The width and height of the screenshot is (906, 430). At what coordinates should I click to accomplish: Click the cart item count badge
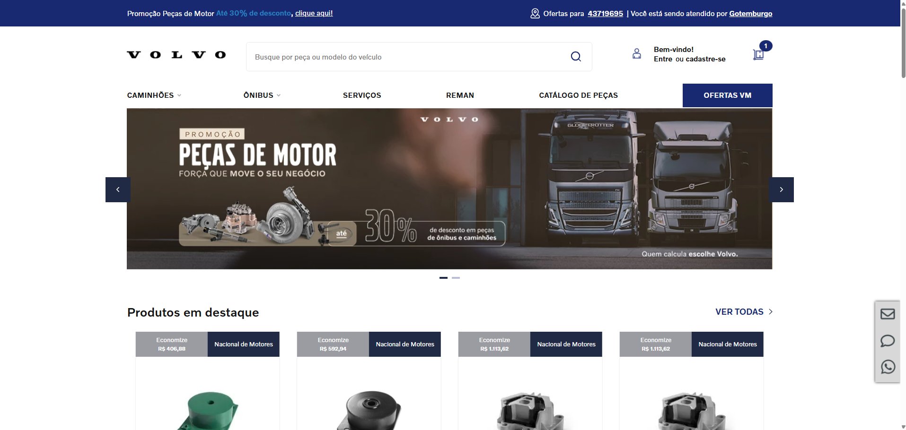[x=765, y=46]
